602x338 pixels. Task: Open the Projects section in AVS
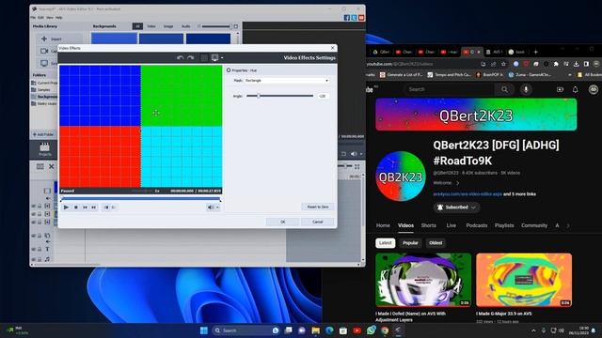click(44, 148)
